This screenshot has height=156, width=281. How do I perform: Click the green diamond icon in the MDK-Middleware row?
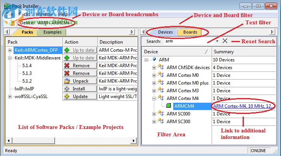pyautogui.click(x=67, y=58)
